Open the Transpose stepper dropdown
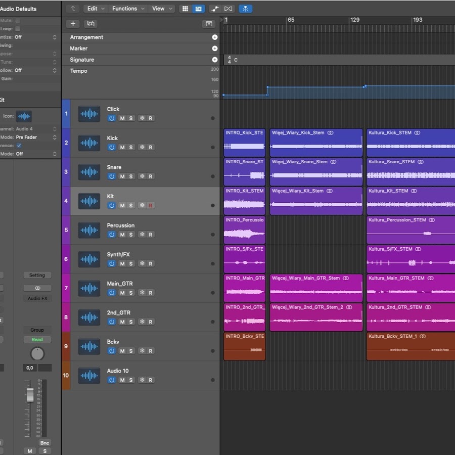 pyautogui.click(x=55, y=54)
